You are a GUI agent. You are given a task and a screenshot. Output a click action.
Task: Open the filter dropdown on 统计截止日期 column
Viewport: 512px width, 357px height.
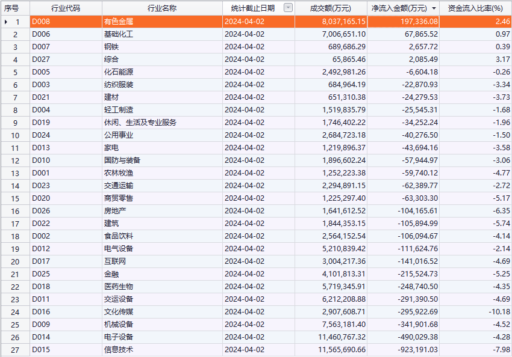pyautogui.click(x=288, y=8)
